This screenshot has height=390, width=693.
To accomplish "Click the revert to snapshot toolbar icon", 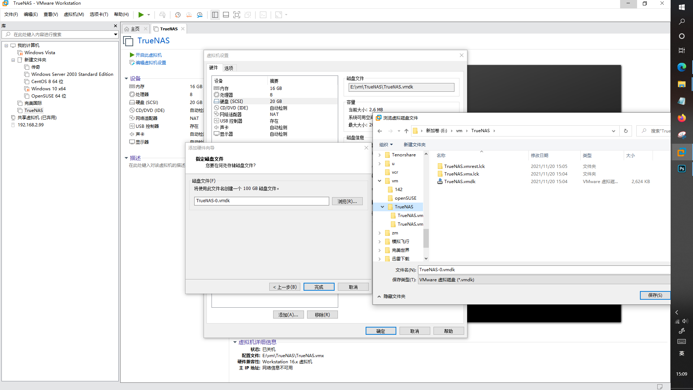I will [x=189, y=15].
